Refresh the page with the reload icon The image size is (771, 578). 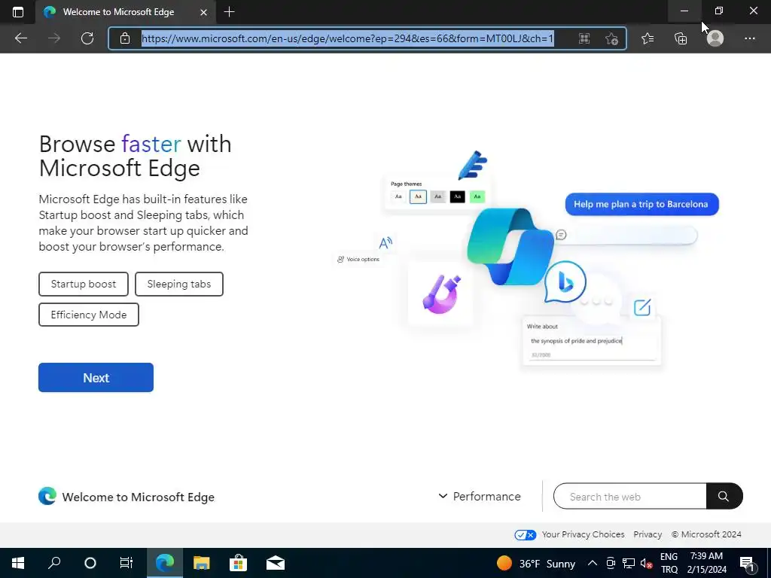(x=87, y=38)
